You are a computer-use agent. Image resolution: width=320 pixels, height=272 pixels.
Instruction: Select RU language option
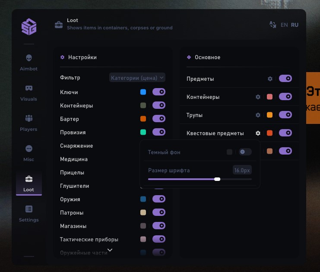point(295,25)
